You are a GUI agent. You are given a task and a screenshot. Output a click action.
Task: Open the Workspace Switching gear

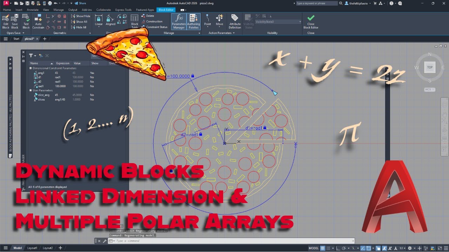(x=410, y=248)
